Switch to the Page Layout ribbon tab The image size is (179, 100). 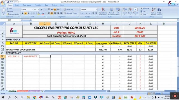27,5
